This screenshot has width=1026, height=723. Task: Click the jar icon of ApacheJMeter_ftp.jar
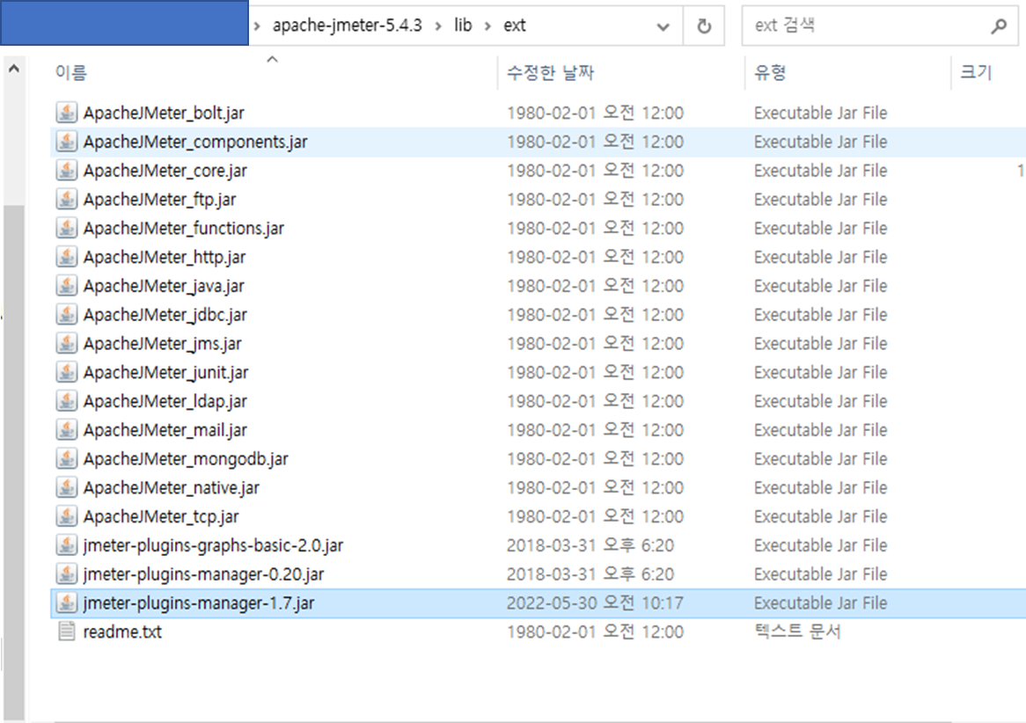66,199
